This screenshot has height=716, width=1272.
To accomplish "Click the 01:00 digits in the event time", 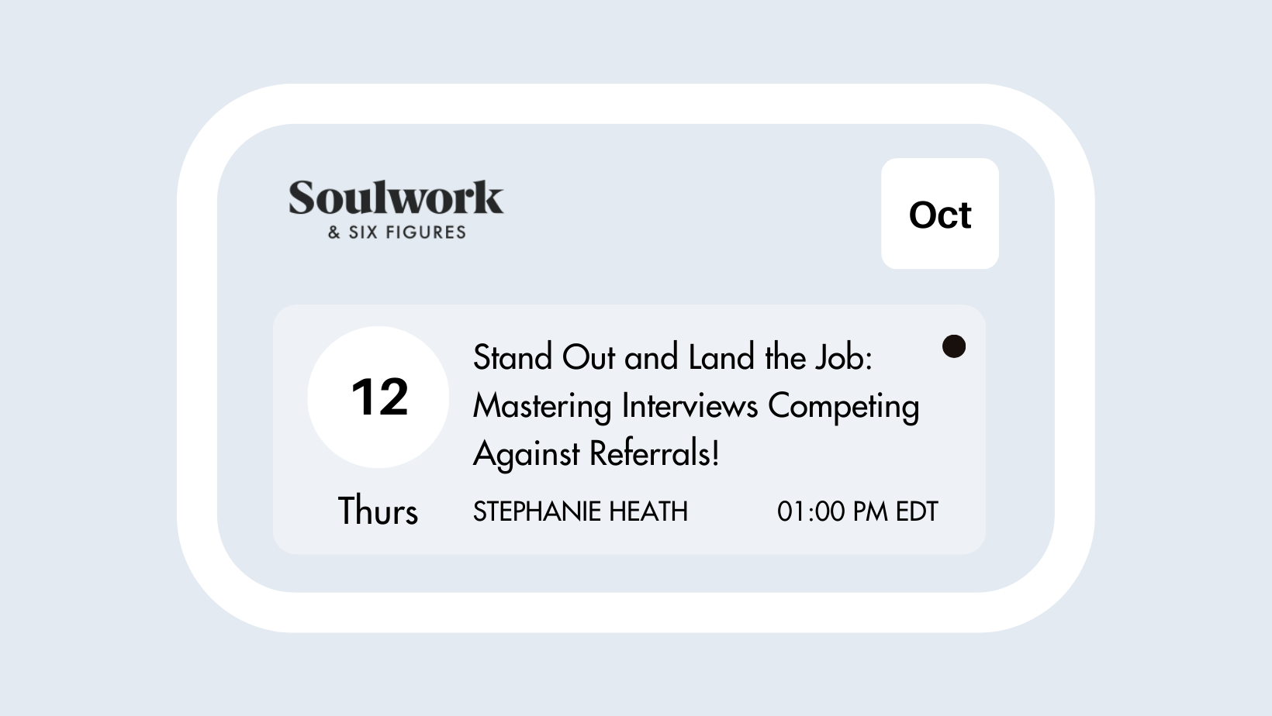I will (811, 511).
